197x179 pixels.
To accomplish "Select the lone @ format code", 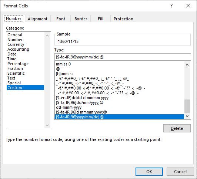I will [120, 69].
